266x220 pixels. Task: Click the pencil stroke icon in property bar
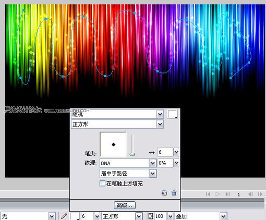[x=64, y=216]
